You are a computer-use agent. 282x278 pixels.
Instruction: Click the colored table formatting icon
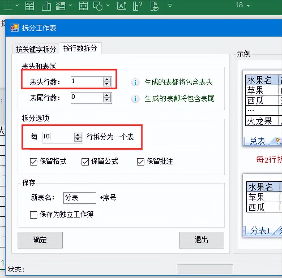pyautogui.click(x=60, y=6)
